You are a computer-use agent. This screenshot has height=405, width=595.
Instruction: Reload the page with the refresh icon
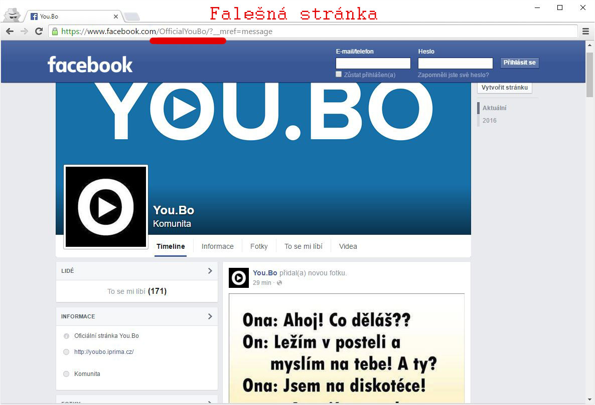click(x=39, y=32)
